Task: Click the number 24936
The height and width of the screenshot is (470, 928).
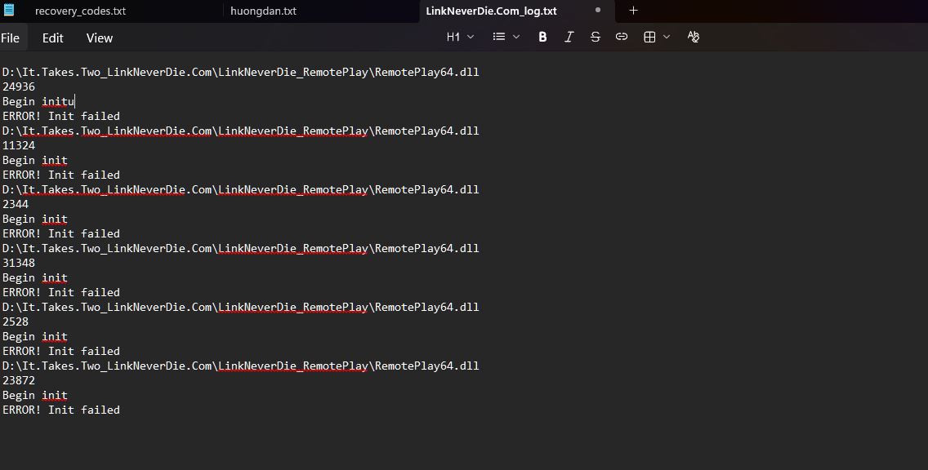Action: pos(18,86)
